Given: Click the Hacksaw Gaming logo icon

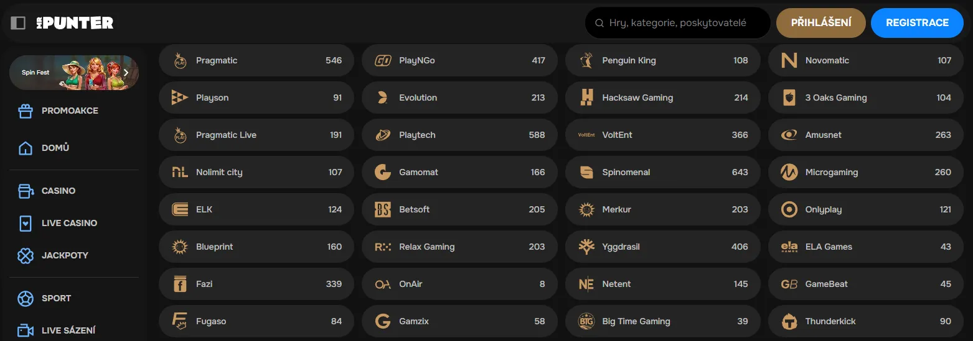Looking at the screenshot, I should (586, 98).
